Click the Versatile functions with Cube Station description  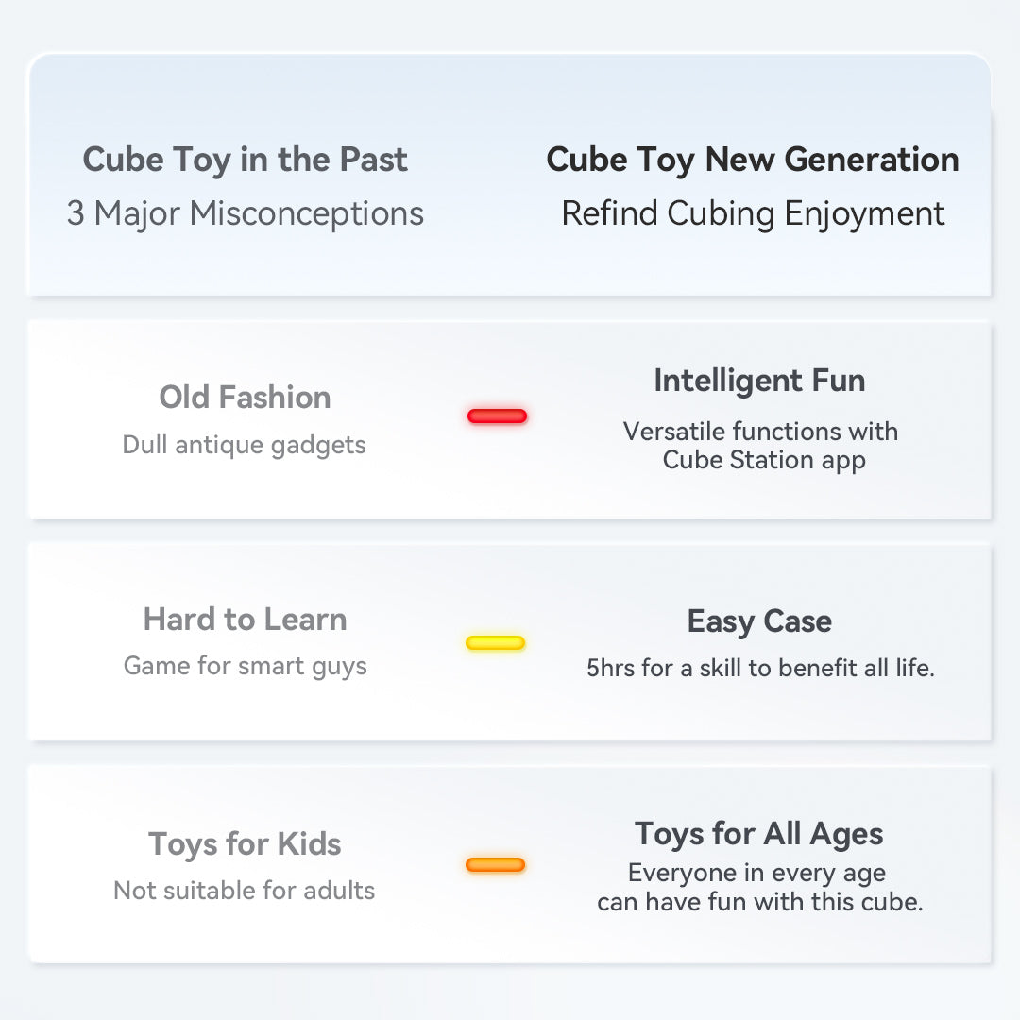[x=760, y=446]
